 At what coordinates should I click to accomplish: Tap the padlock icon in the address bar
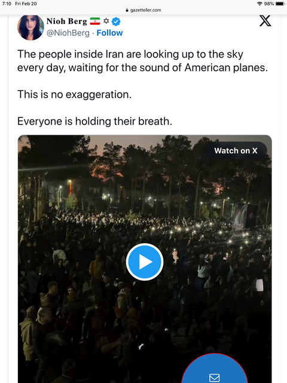click(x=127, y=10)
